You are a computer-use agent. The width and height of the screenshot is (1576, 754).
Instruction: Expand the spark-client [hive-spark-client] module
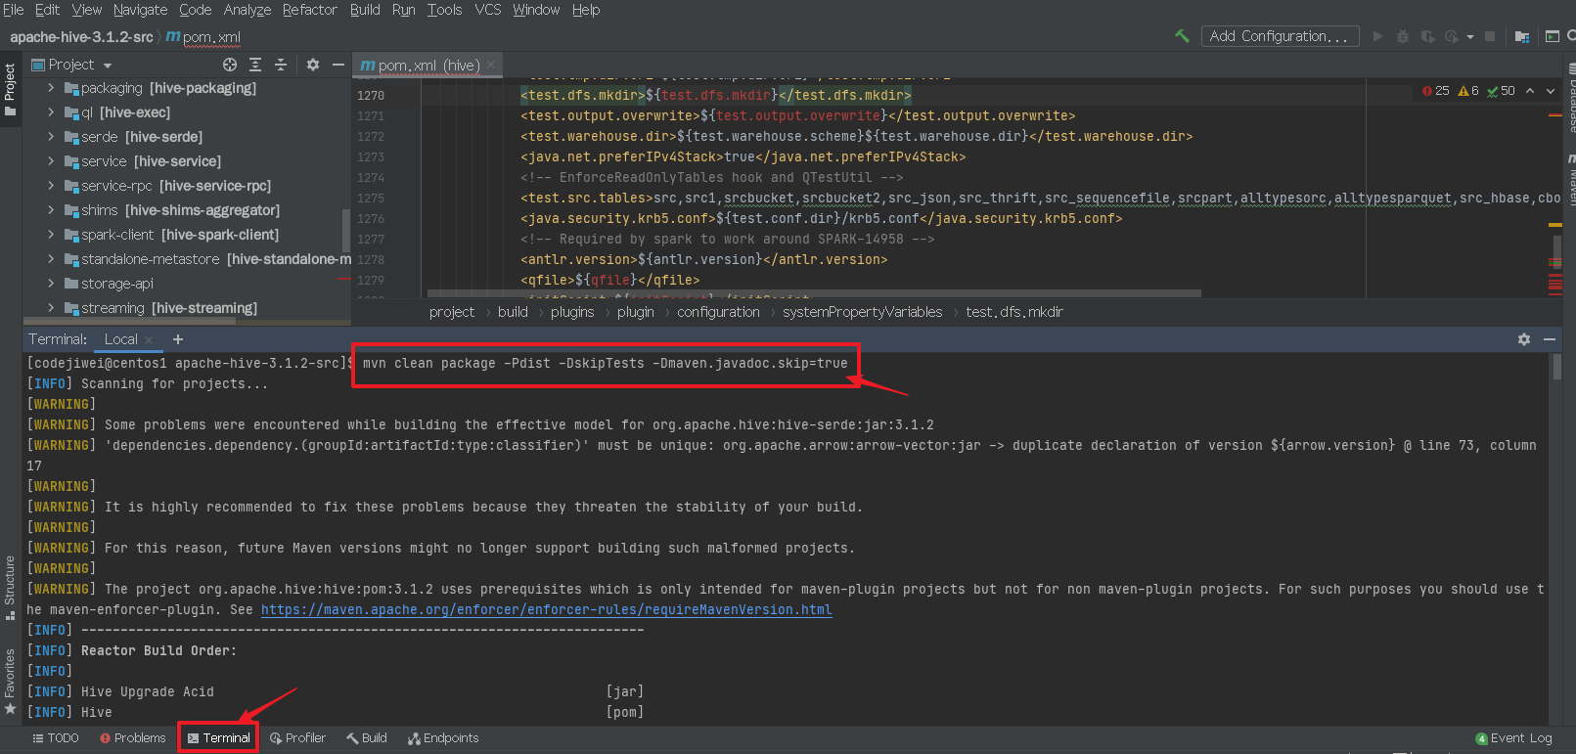point(51,235)
